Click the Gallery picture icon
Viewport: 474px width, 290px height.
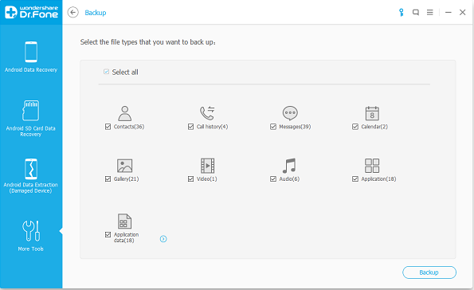click(124, 166)
